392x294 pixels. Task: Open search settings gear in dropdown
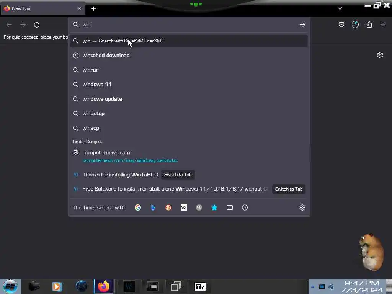tap(302, 207)
